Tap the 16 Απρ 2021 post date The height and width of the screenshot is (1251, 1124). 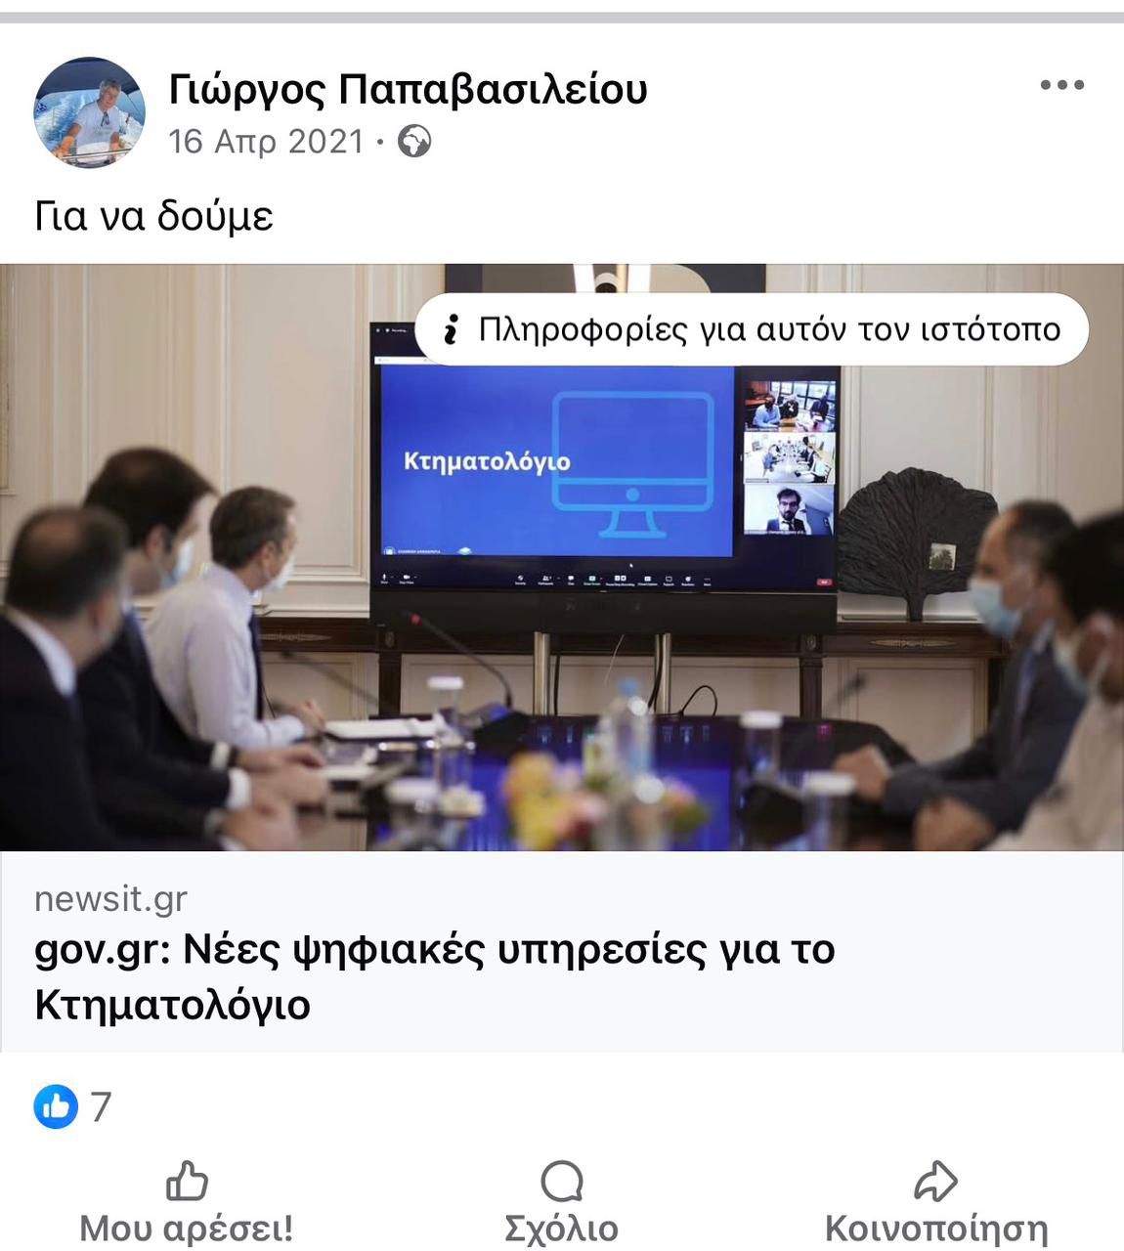tap(266, 142)
